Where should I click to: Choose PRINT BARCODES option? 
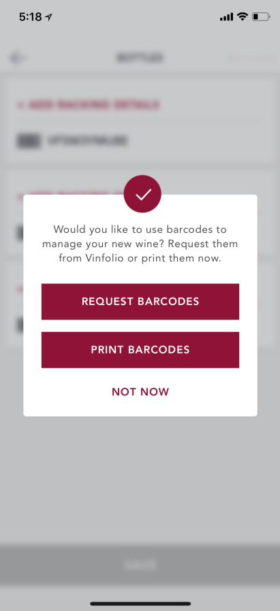140,350
